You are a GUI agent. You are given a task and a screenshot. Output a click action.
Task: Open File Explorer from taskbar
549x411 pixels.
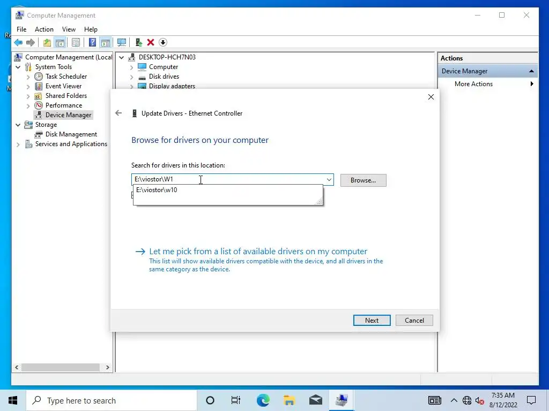pos(289,400)
